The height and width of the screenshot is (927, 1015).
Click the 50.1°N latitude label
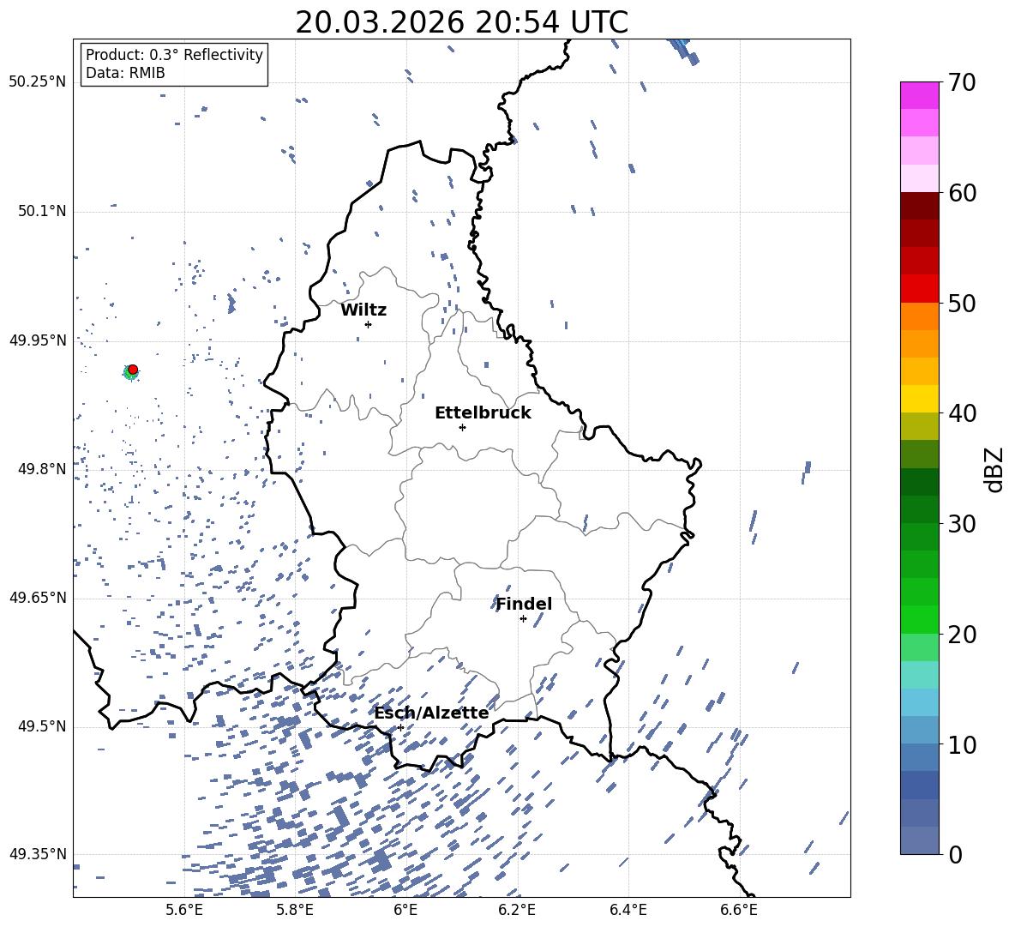point(41,211)
